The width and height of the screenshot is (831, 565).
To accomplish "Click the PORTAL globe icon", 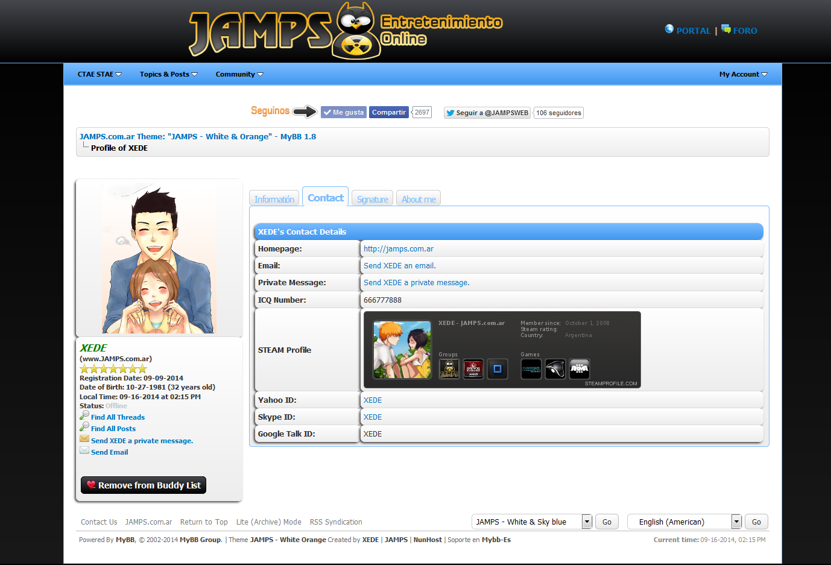I will pyautogui.click(x=669, y=29).
